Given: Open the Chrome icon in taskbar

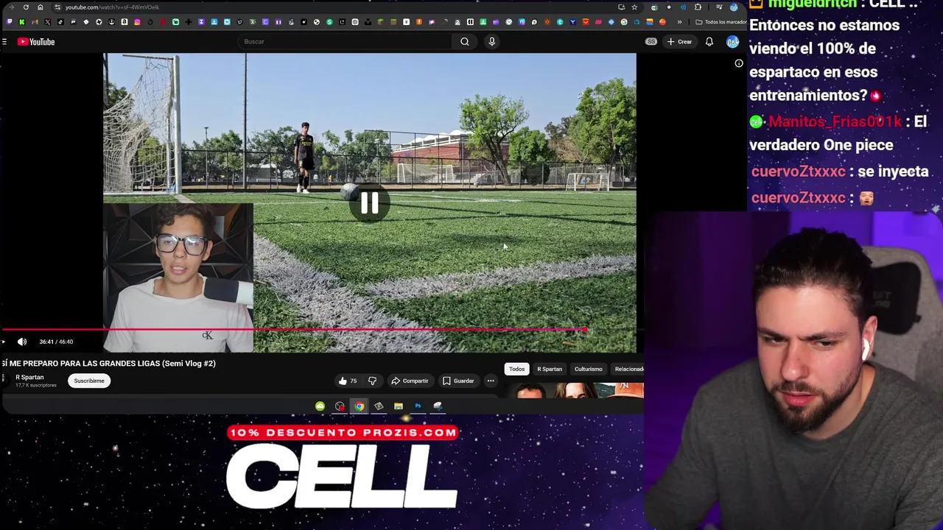Looking at the screenshot, I should coord(359,406).
